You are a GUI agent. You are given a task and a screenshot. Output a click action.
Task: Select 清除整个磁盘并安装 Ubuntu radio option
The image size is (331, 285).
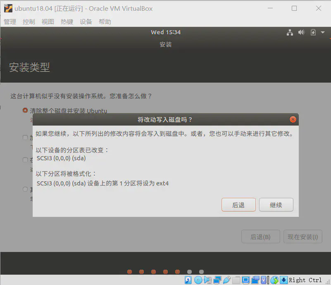tap(25, 110)
